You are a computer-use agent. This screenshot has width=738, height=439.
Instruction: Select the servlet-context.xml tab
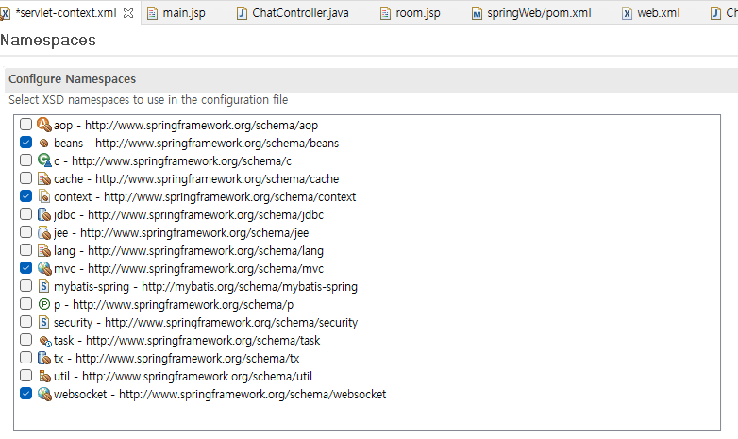point(66,13)
